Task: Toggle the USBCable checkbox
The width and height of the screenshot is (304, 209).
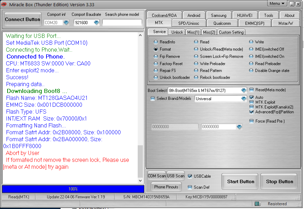Action: (x=190, y=176)
